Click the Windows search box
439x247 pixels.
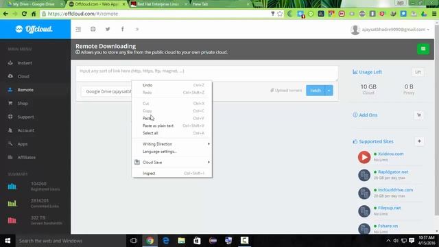[70, 241]
